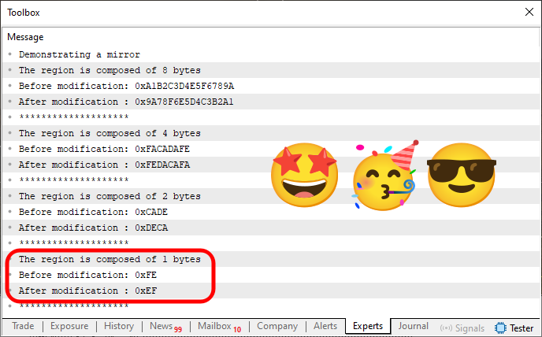The image size is (542, 337).
Task: Select 'The region is composed of 8 bytes' row
Action: click(271, 70)
